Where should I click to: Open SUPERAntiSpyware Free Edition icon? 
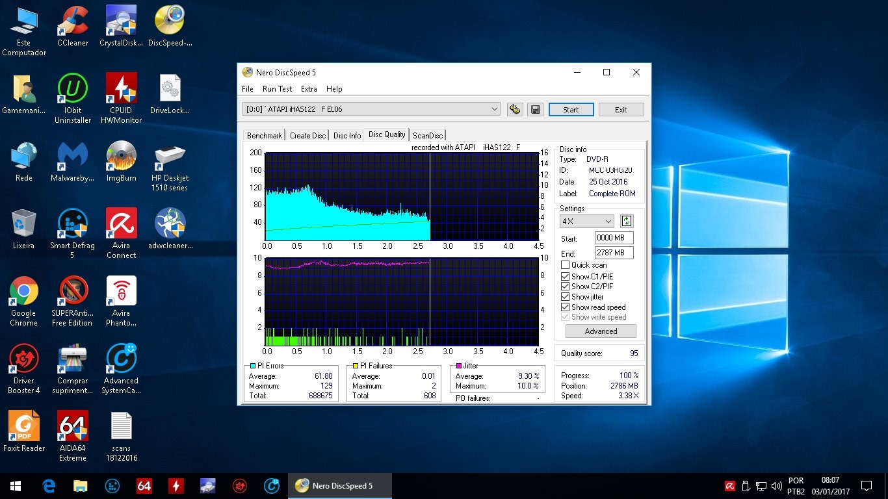[73, 301]
